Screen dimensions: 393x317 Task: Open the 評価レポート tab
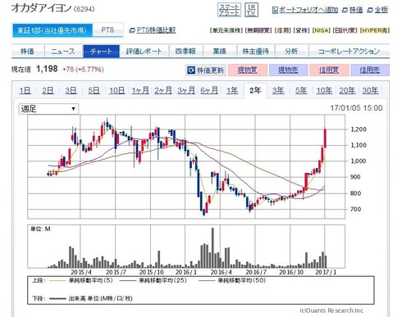click(144, 52)
